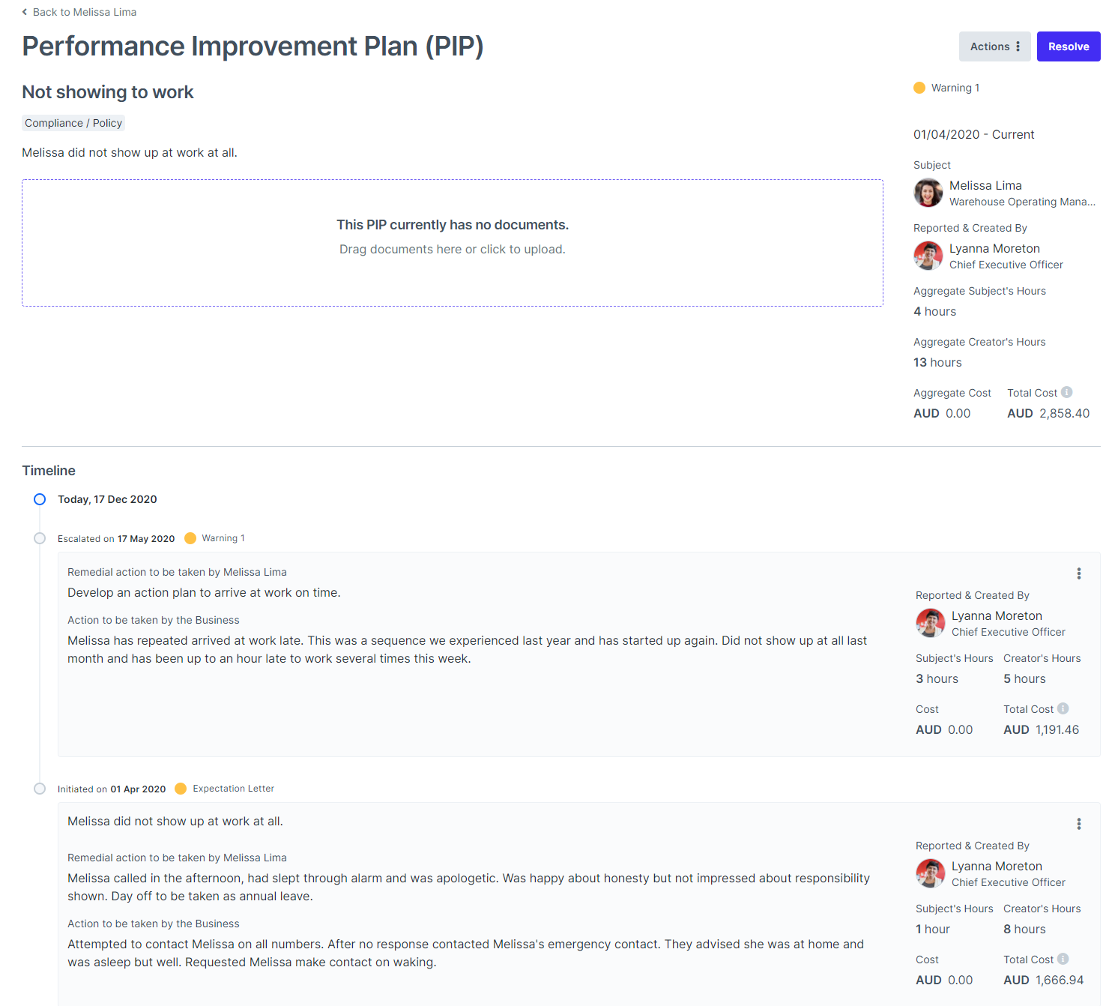1106x1006 pixels.
Task: Click the yellow Warning 1 status dot at top
Action: point(919,88)
